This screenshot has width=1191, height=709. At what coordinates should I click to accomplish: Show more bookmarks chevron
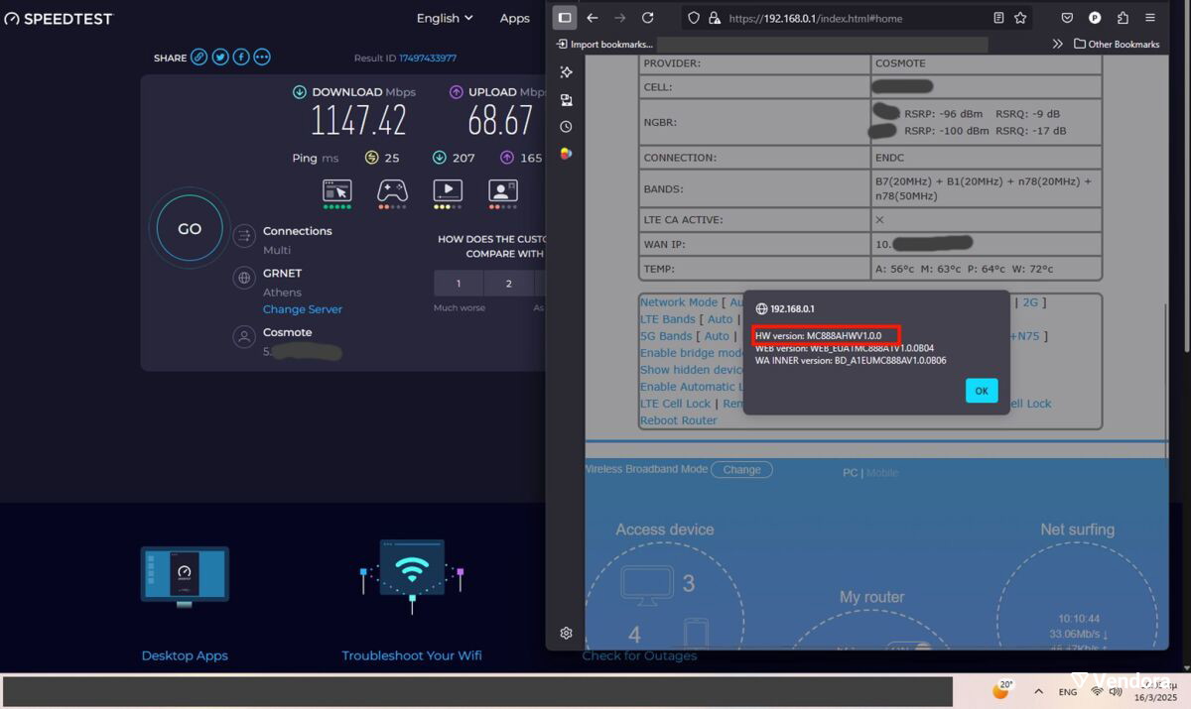coord(1057,44)
